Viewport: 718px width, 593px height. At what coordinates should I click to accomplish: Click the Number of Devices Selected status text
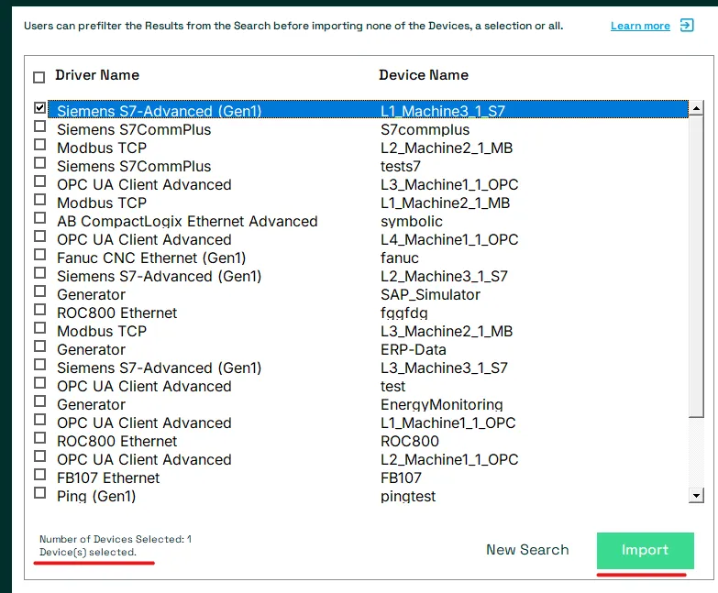coord(116,545)
